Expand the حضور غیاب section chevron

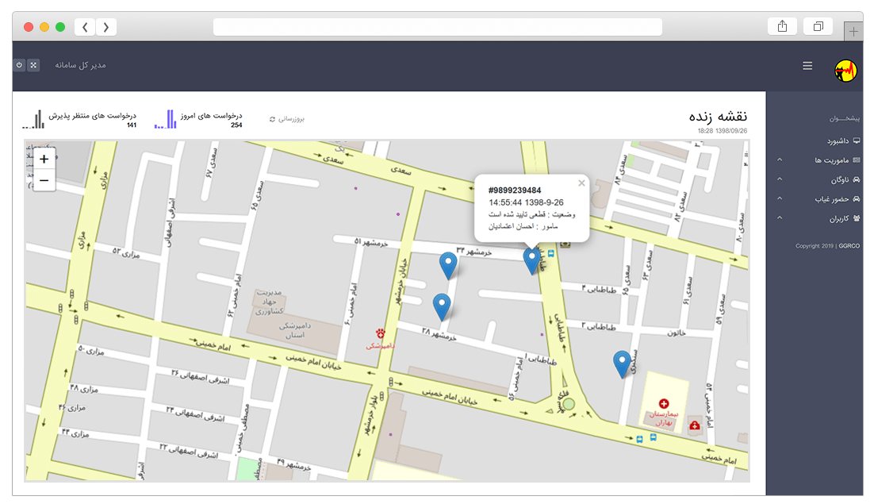[780, 198]
